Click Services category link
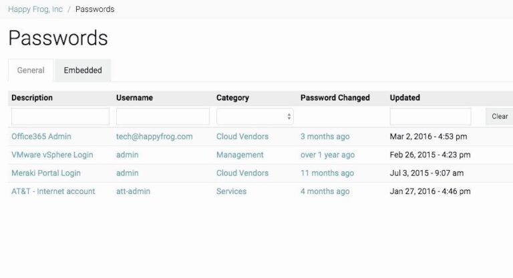The height and width of the screenshot is (278, 513). coord(231,191)
